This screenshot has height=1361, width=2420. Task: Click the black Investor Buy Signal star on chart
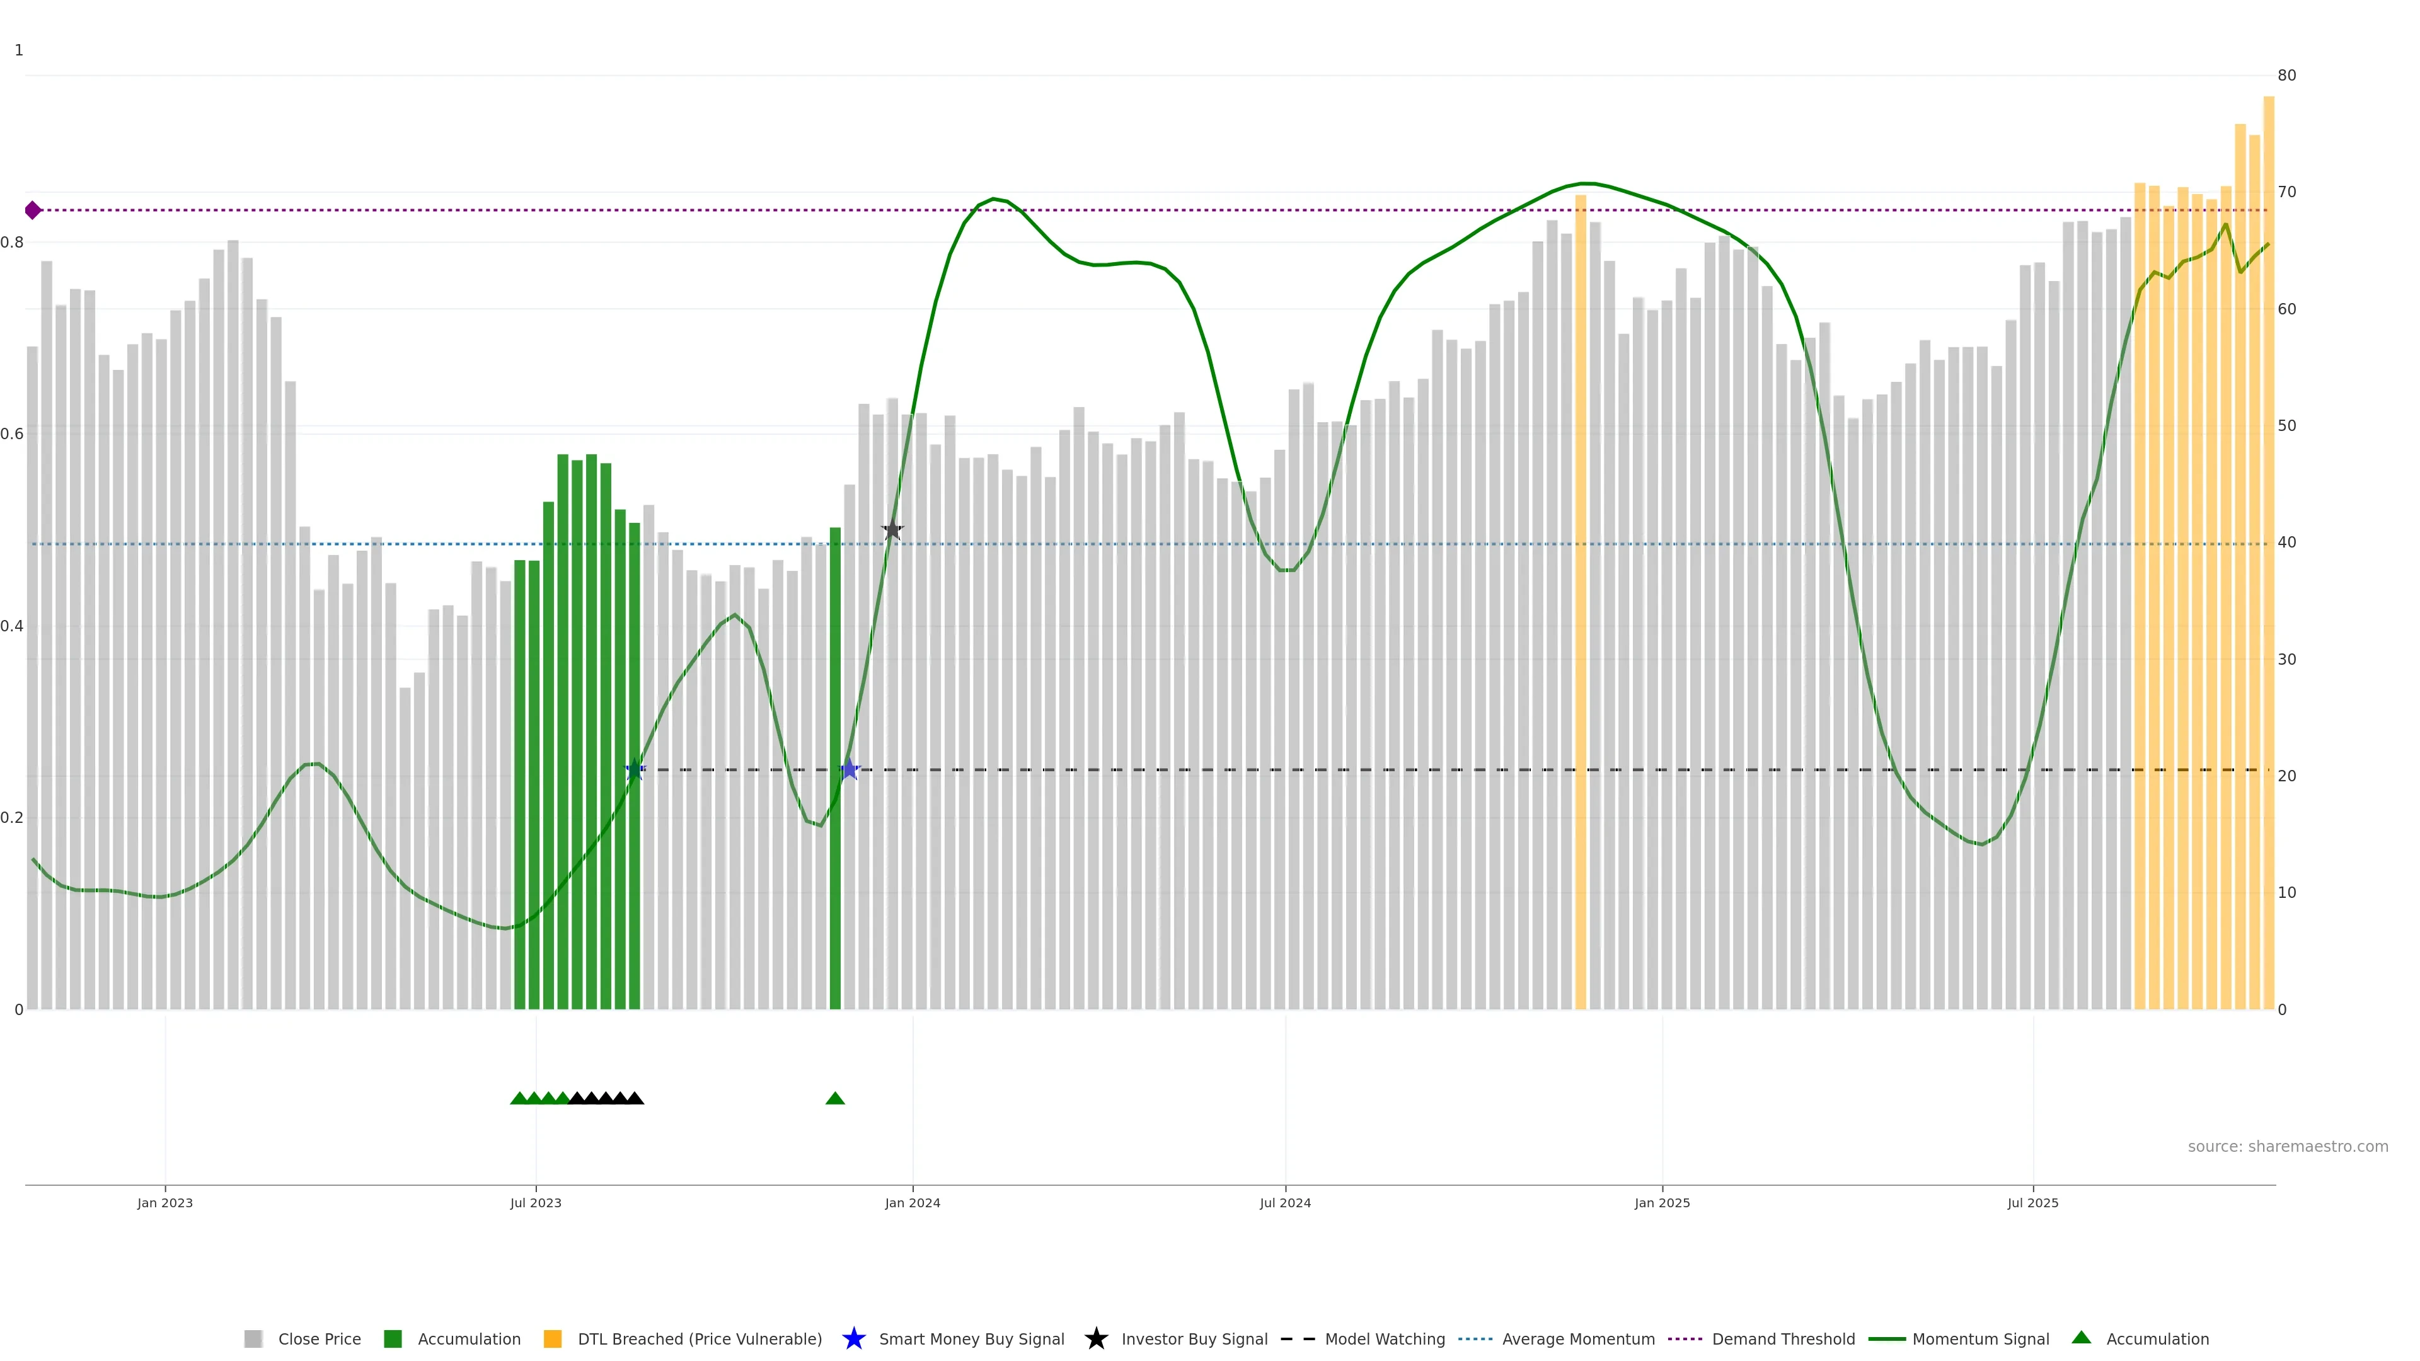[x=892, y=531]
